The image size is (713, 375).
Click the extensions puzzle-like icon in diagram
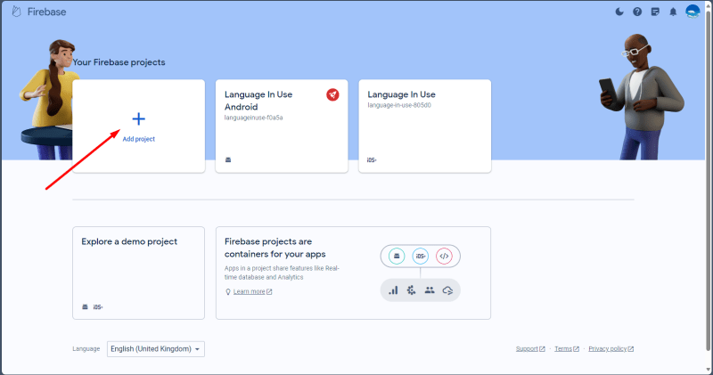coord(412,290)
